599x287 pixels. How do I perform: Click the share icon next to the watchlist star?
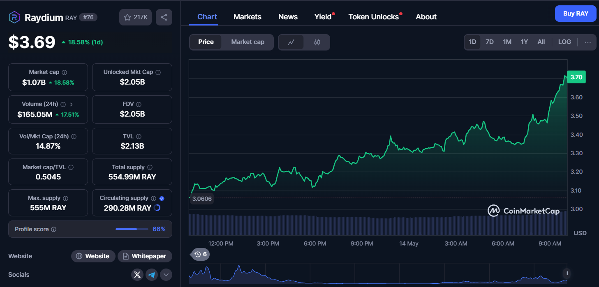coord(164,17)
